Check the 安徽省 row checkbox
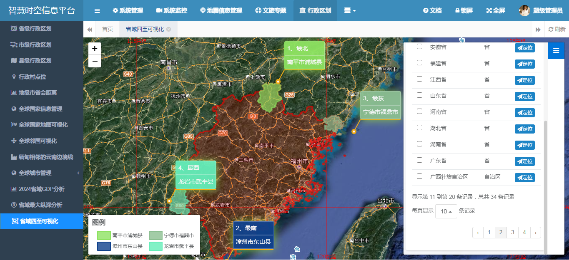 pyautogui.click(x=420, y=47)
